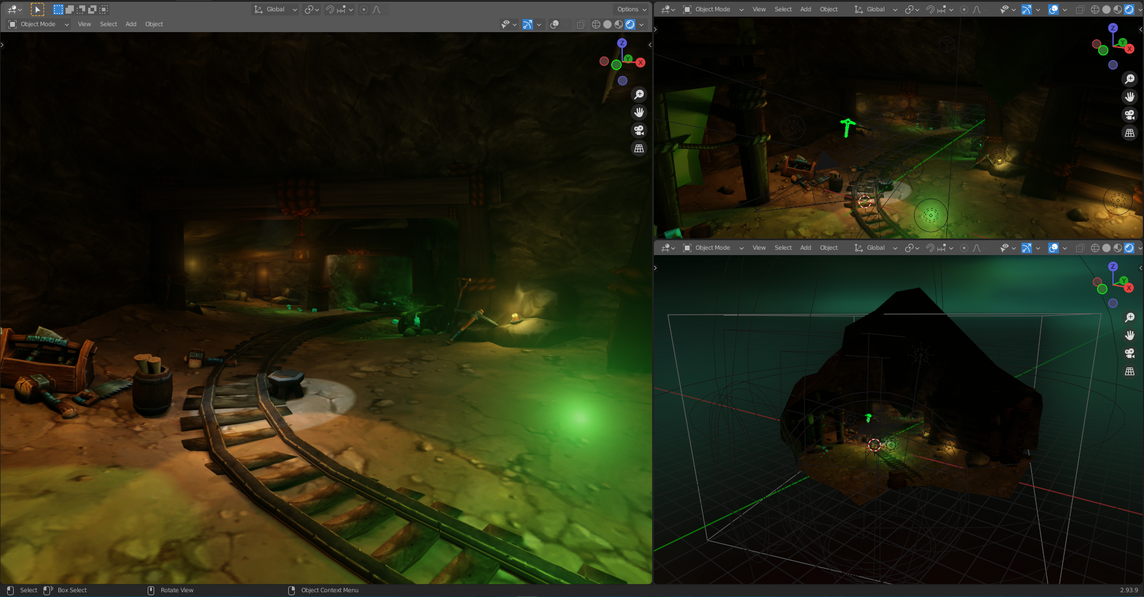Open editor type menu in main viewport
The height and width of the screenshot is (597, 1144).
point(14,10)
